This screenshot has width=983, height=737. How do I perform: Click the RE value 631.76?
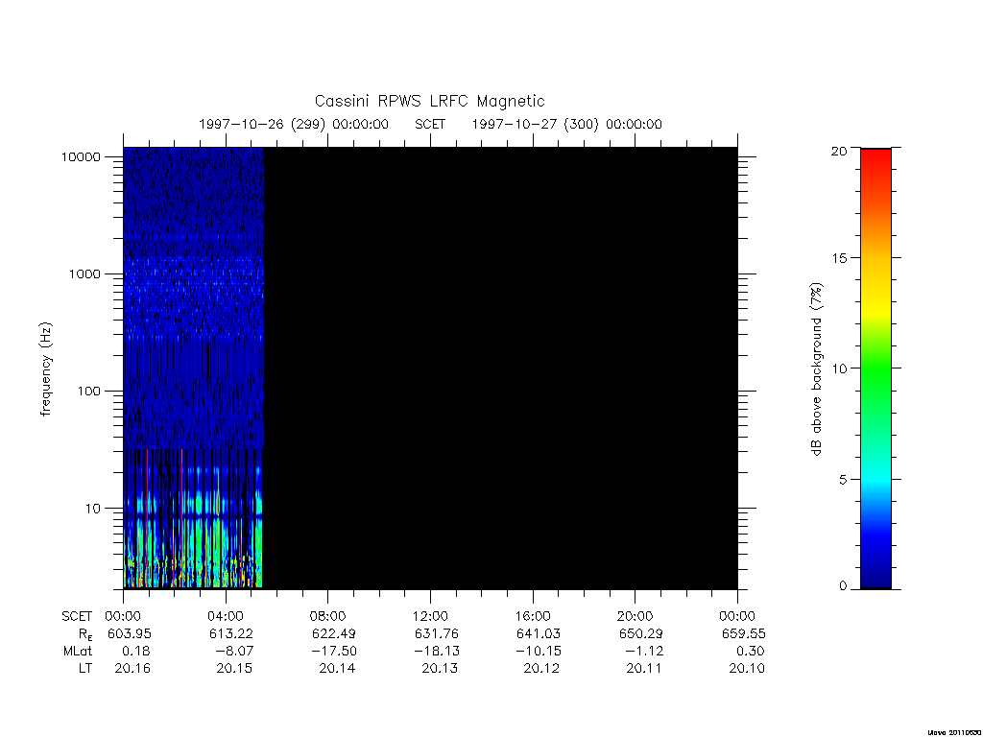click(437, 633)
